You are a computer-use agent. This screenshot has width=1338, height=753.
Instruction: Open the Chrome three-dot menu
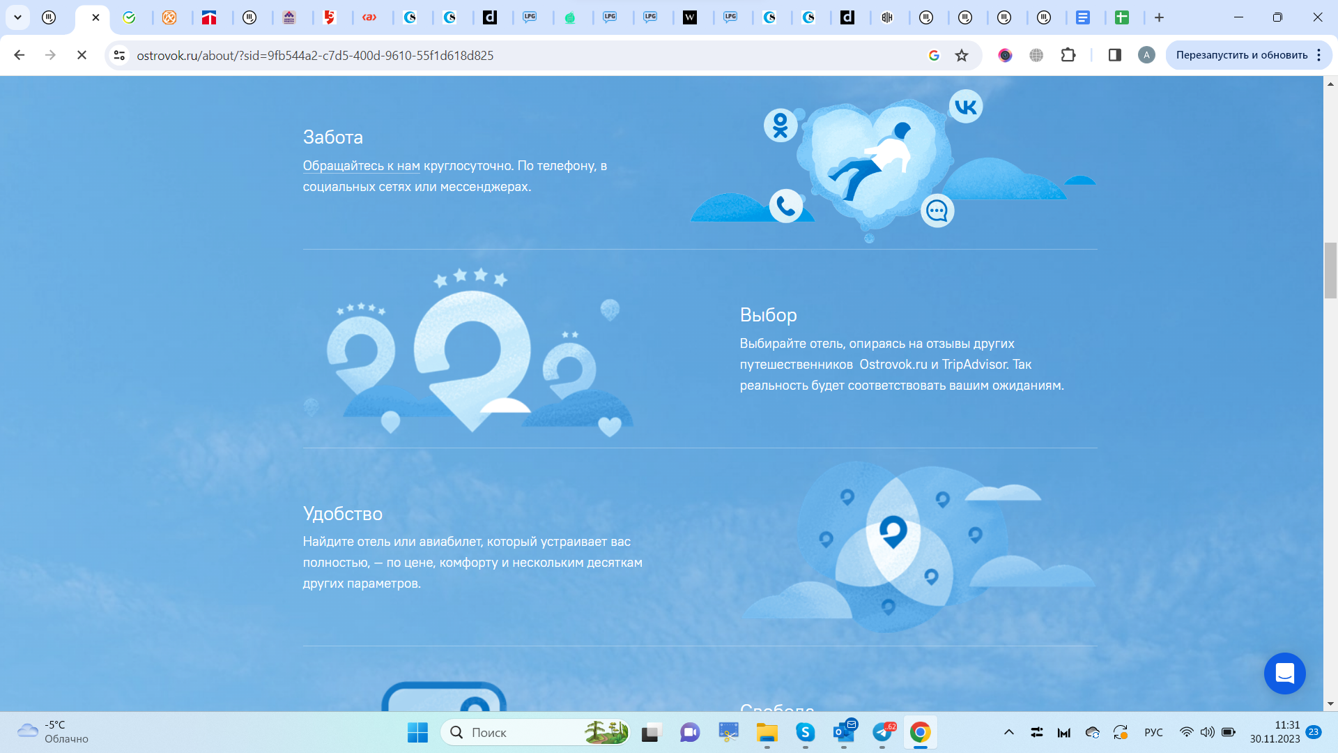(1319, 55)
